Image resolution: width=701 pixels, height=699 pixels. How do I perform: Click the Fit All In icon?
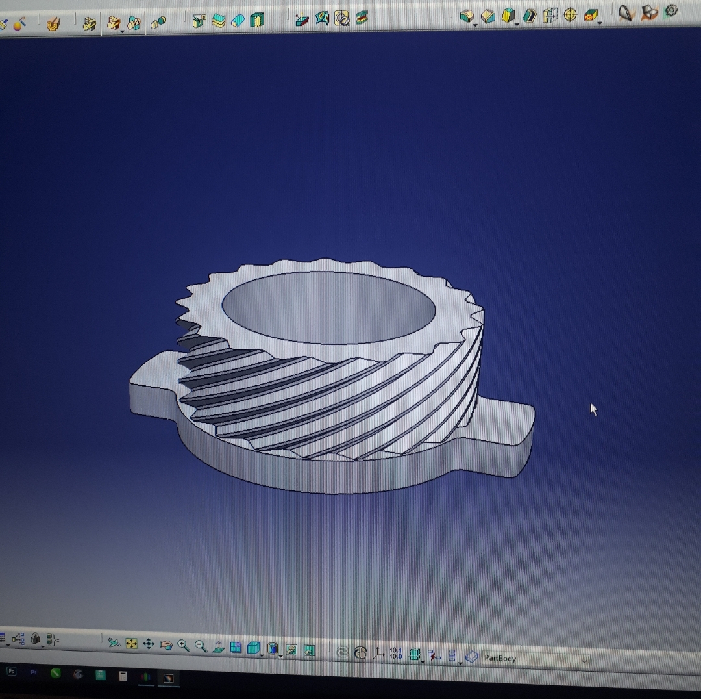(x=131, y=644)
